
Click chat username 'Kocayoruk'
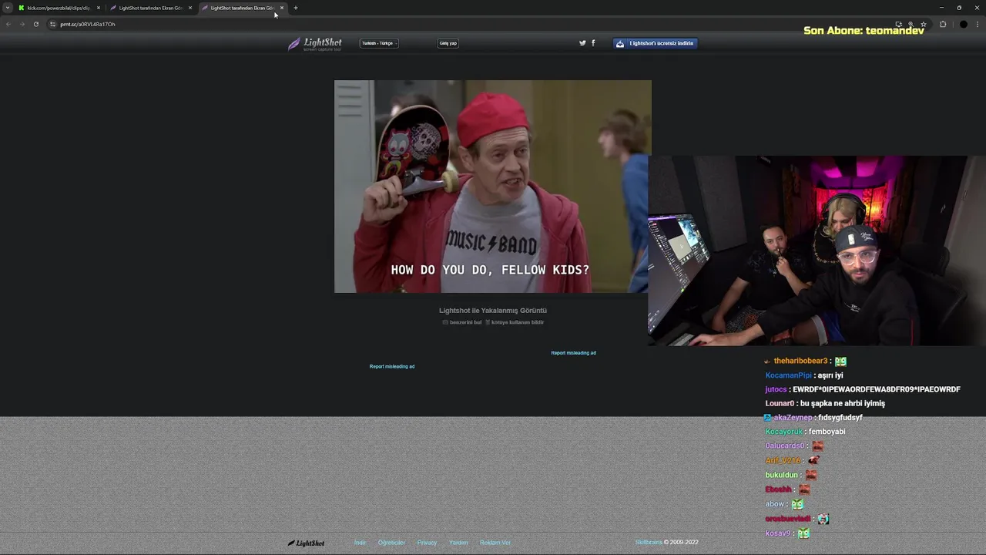(784, 432)
